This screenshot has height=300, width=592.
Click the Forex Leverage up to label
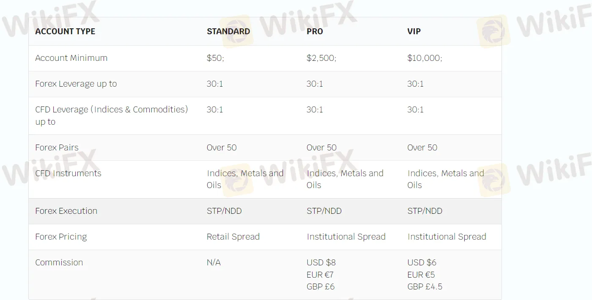76,84
